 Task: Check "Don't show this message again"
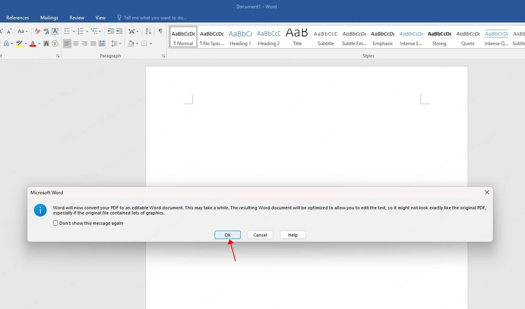coord(56,223)
